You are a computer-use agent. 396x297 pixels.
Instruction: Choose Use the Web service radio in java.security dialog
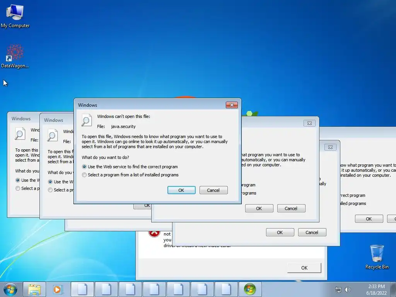[84, 167]
